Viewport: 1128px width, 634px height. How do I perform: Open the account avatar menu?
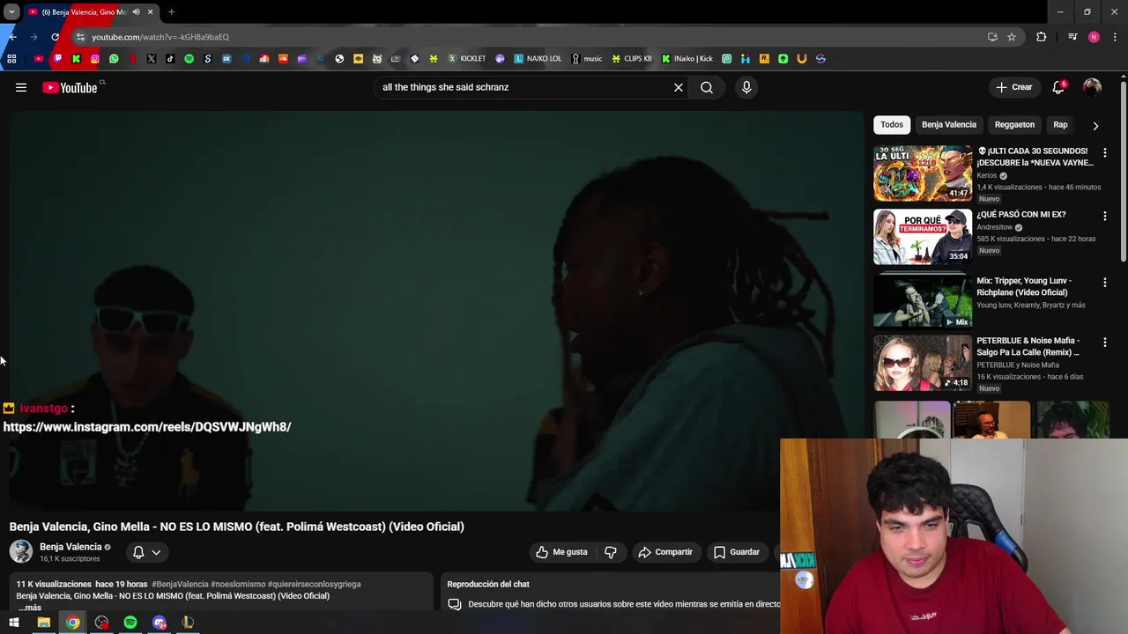[1092, 87]
